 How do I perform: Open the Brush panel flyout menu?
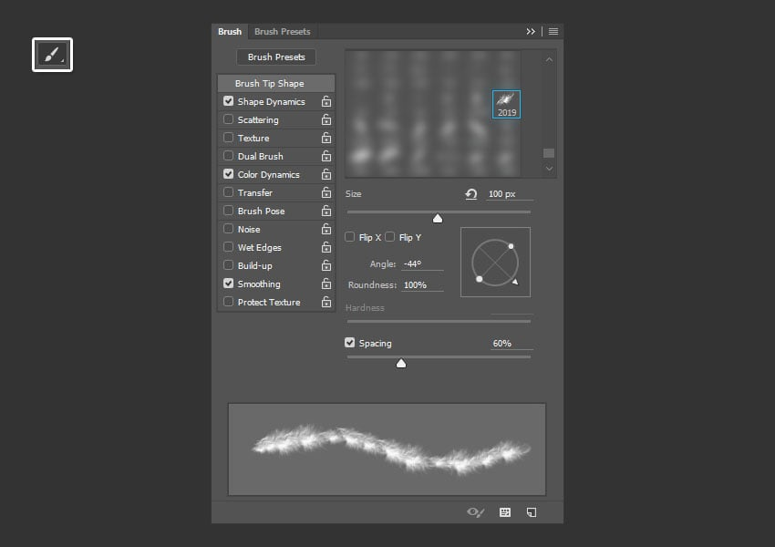coord(553,31)
